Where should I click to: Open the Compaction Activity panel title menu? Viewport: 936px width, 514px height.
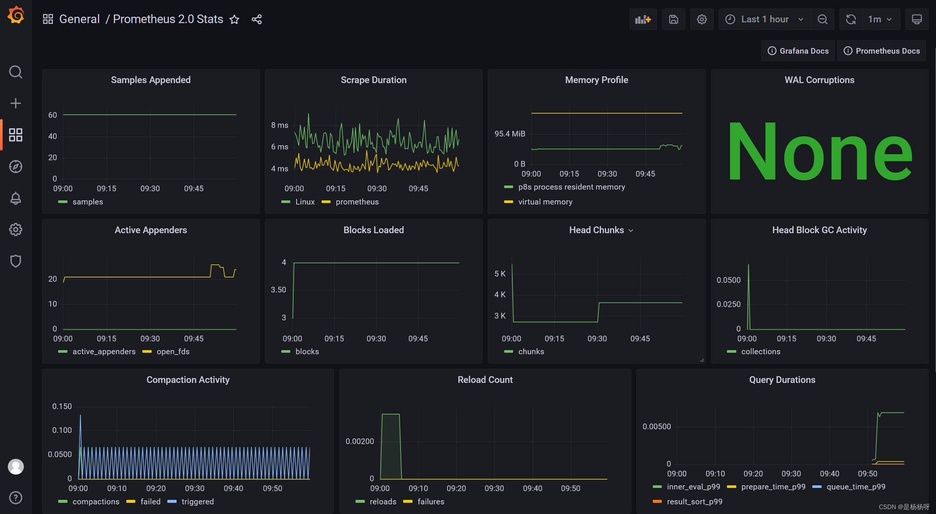[188, 380]
